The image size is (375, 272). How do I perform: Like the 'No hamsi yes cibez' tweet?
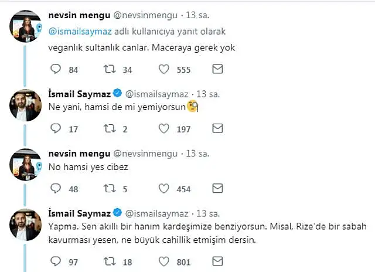point(166,189)
